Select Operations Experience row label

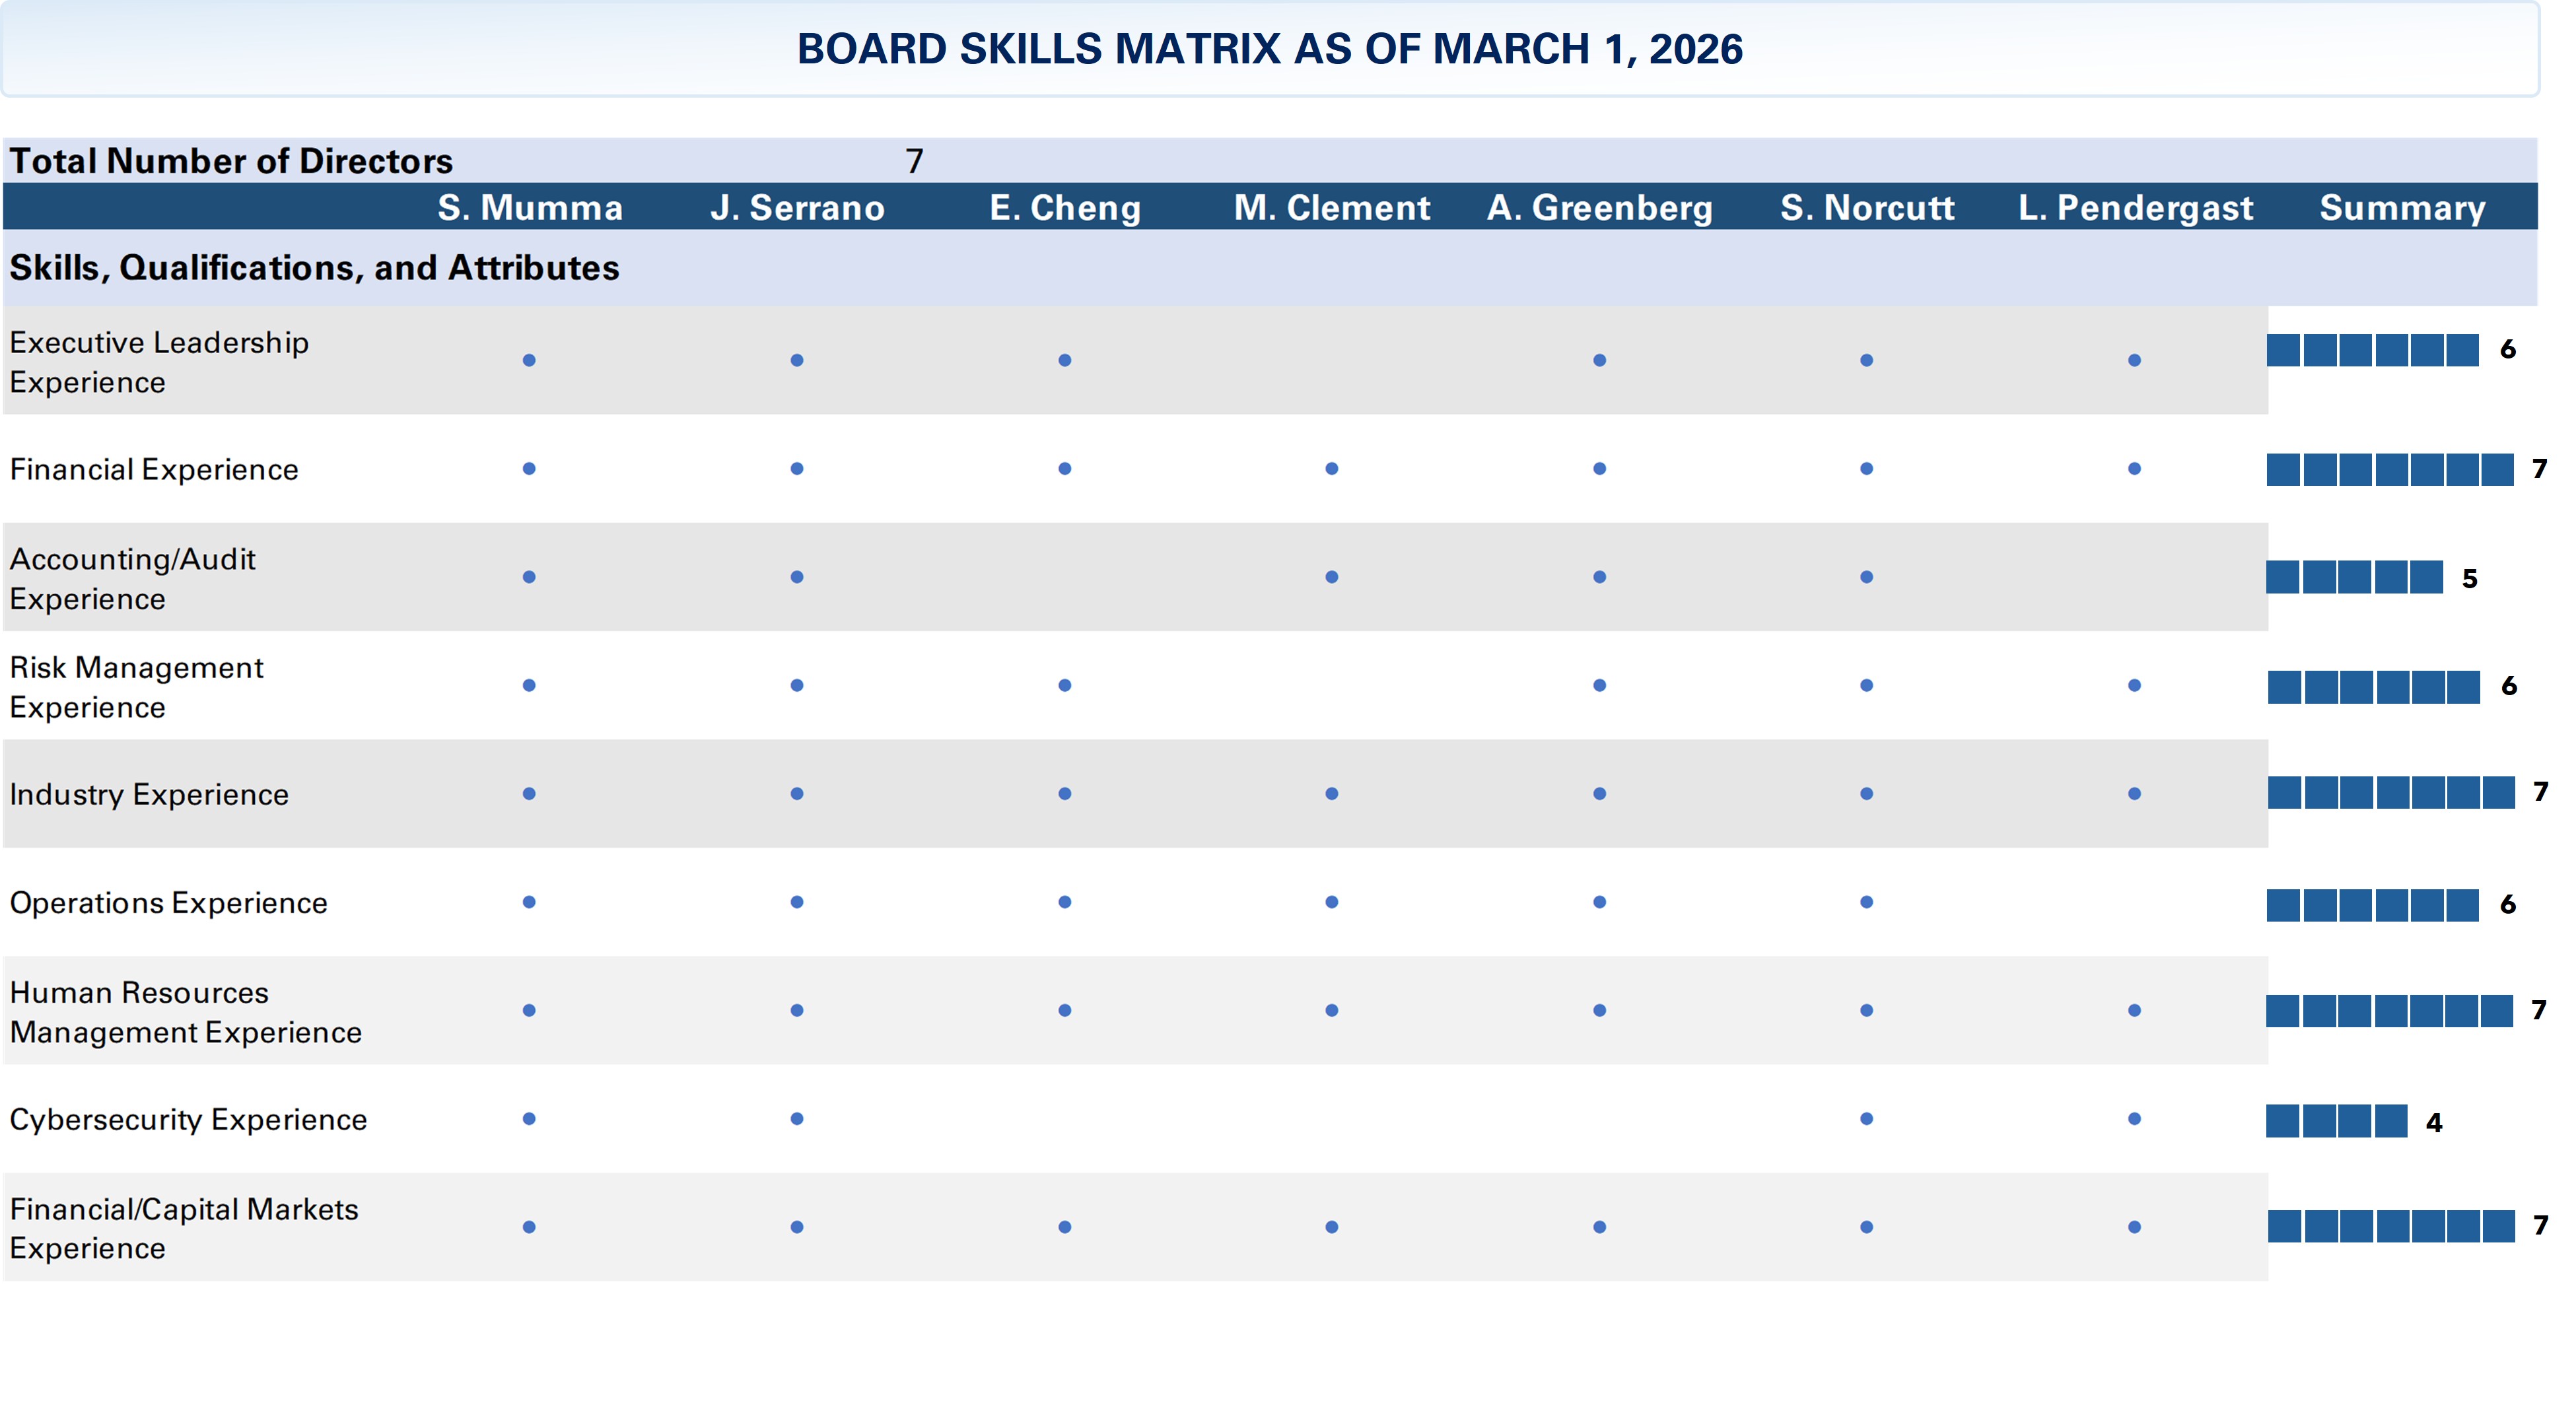click(x=168, y=903)
